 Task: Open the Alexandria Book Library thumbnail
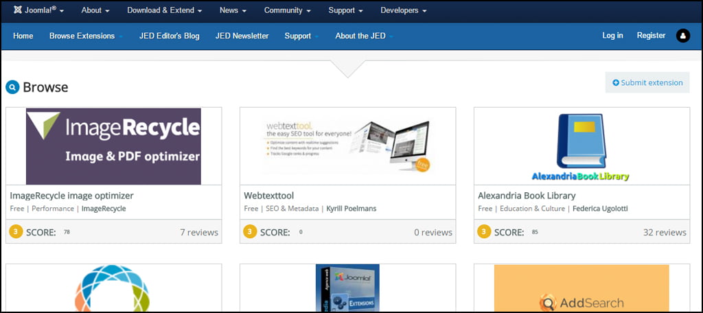pos(581,147)
